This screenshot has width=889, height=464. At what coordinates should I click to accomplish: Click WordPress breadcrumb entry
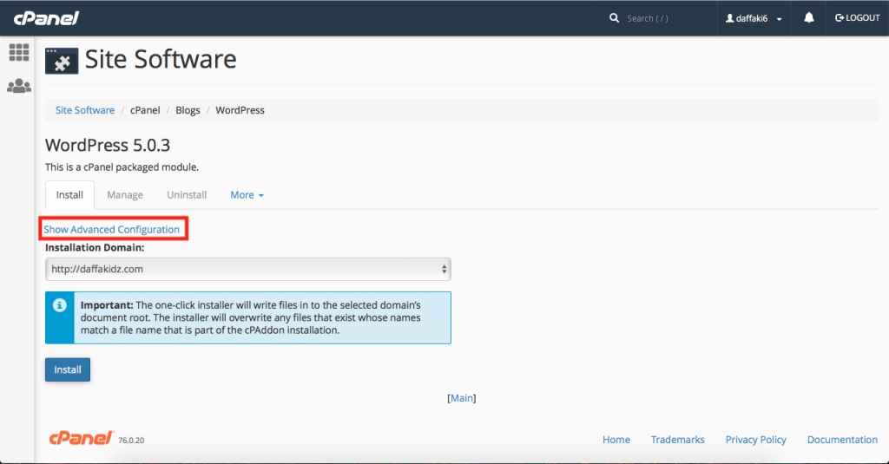[240, 110]
